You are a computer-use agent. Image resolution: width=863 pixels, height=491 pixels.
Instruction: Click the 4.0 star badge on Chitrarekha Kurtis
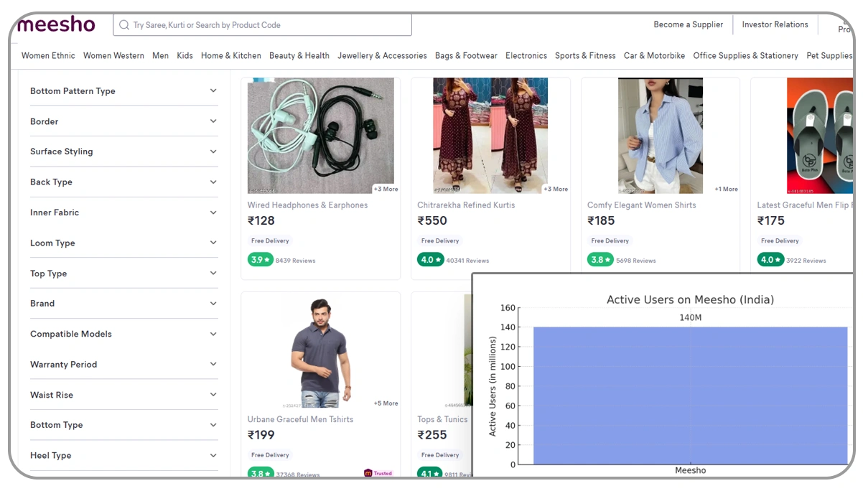pos(430,259)
